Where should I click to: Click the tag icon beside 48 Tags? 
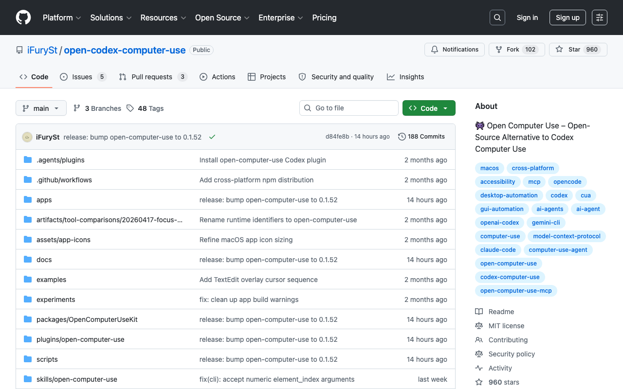(130, 108)
